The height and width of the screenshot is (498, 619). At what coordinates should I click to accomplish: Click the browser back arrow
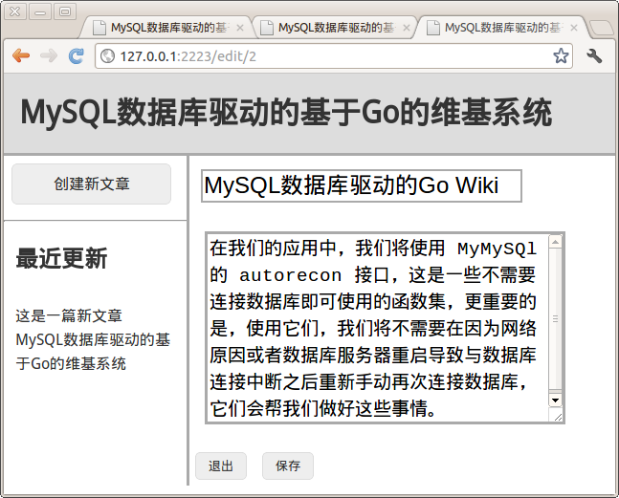[20, 56]
